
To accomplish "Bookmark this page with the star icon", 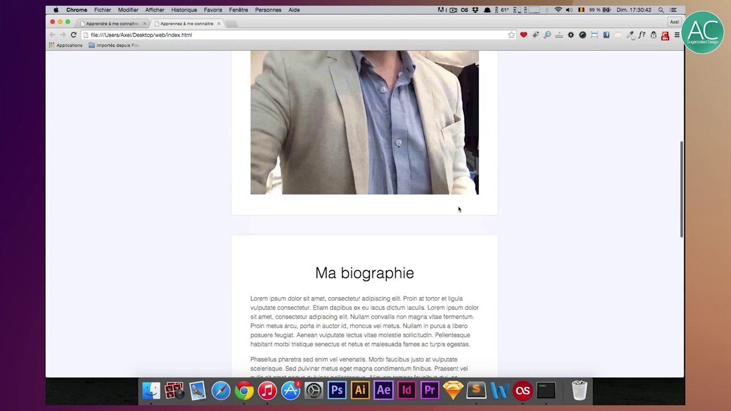I will 511,35.
